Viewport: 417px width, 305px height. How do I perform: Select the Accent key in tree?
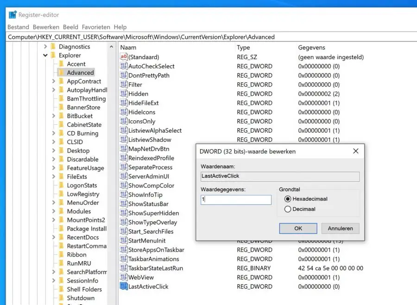click(76, 64)
